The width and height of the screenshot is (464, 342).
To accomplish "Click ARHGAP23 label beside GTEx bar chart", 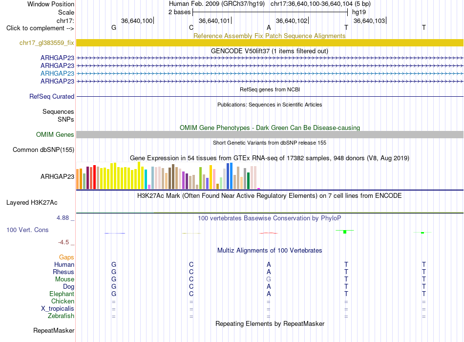I will tap(58, 177).
